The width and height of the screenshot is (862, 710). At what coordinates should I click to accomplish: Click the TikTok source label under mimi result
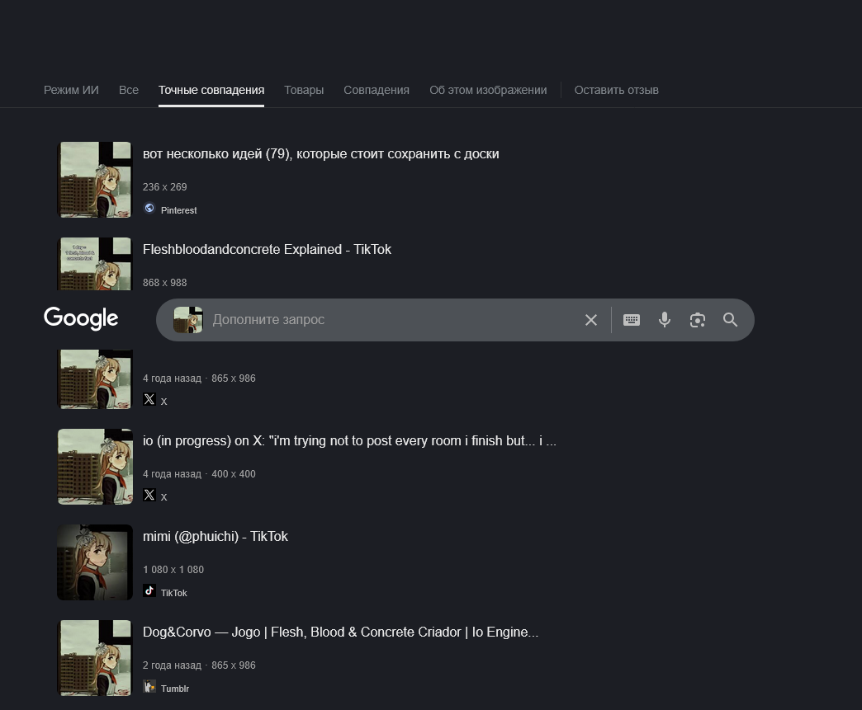(x=173, y=593)
